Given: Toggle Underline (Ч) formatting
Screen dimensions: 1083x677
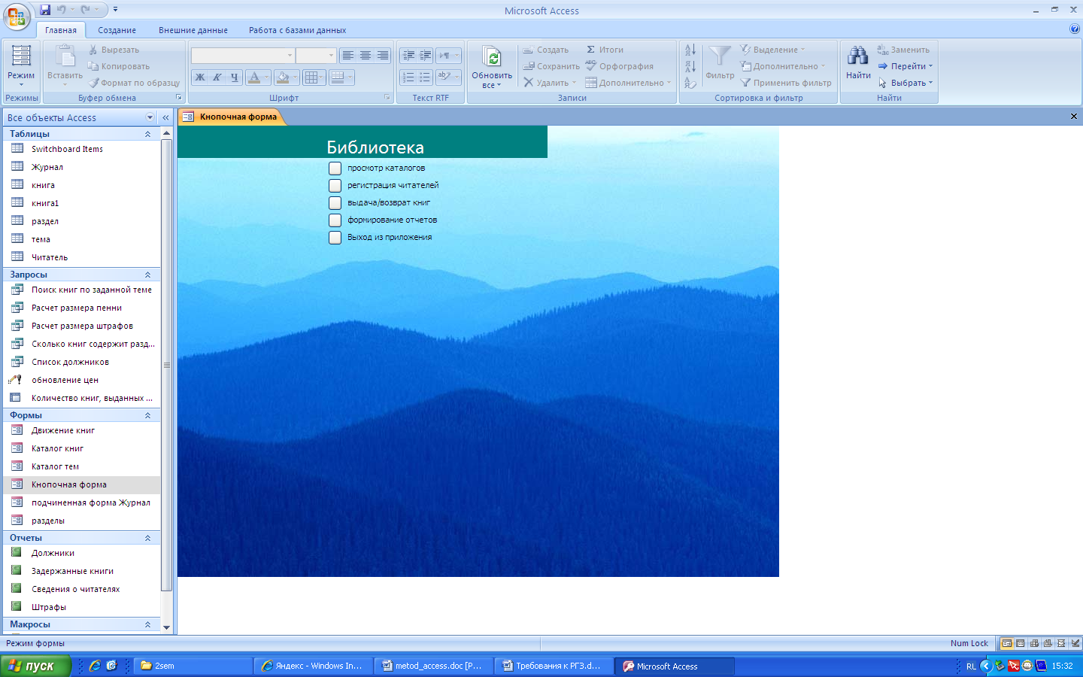Looking at the screenshot, I should tap(234, 77).
